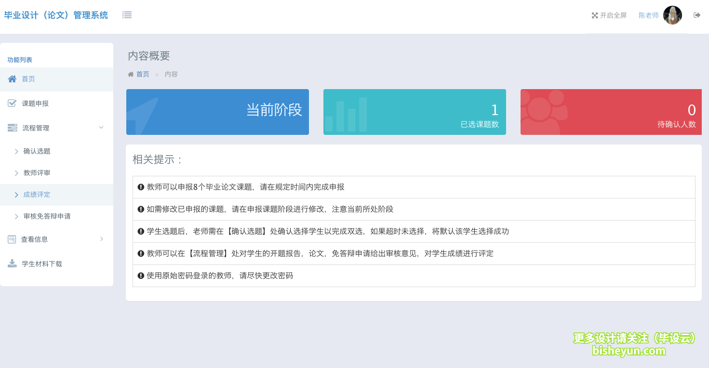The image size is (709, 368).
Task: Toggle the sidebar with the list icon
Action: coord(127,15)
